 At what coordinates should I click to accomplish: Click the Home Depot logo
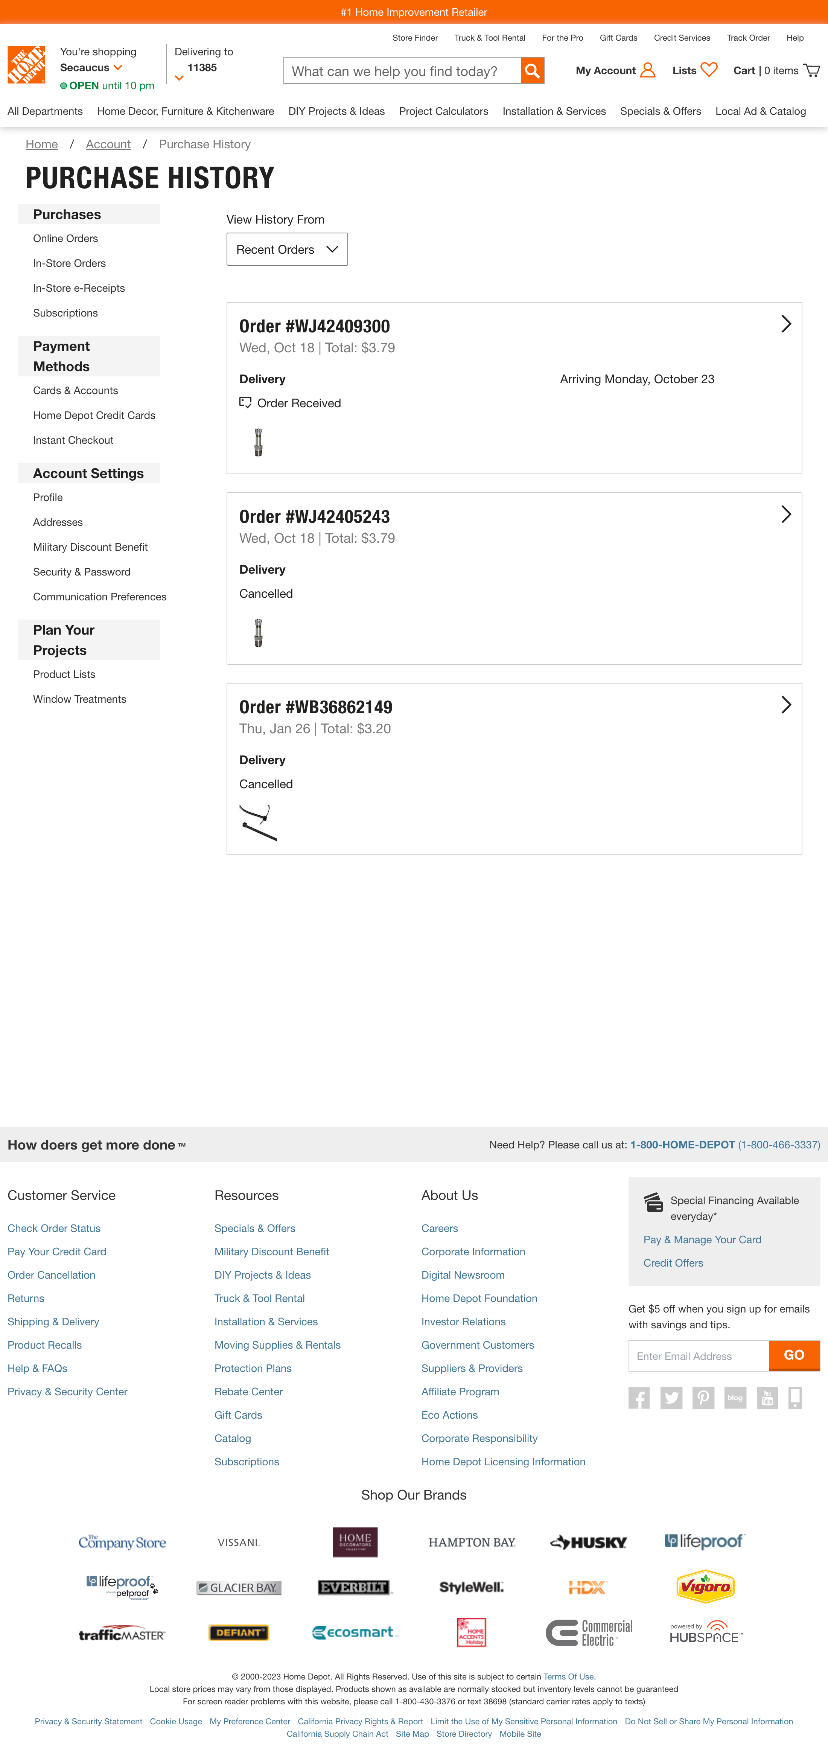(26, 65)
